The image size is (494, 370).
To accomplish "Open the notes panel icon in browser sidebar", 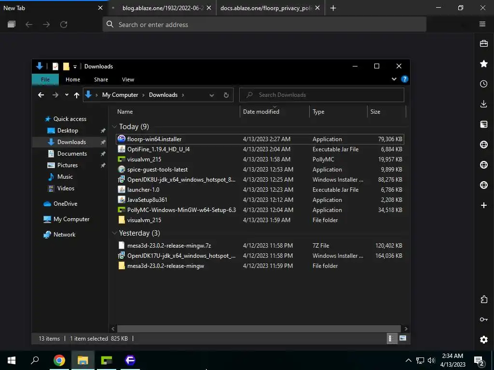I will (483, 124).
